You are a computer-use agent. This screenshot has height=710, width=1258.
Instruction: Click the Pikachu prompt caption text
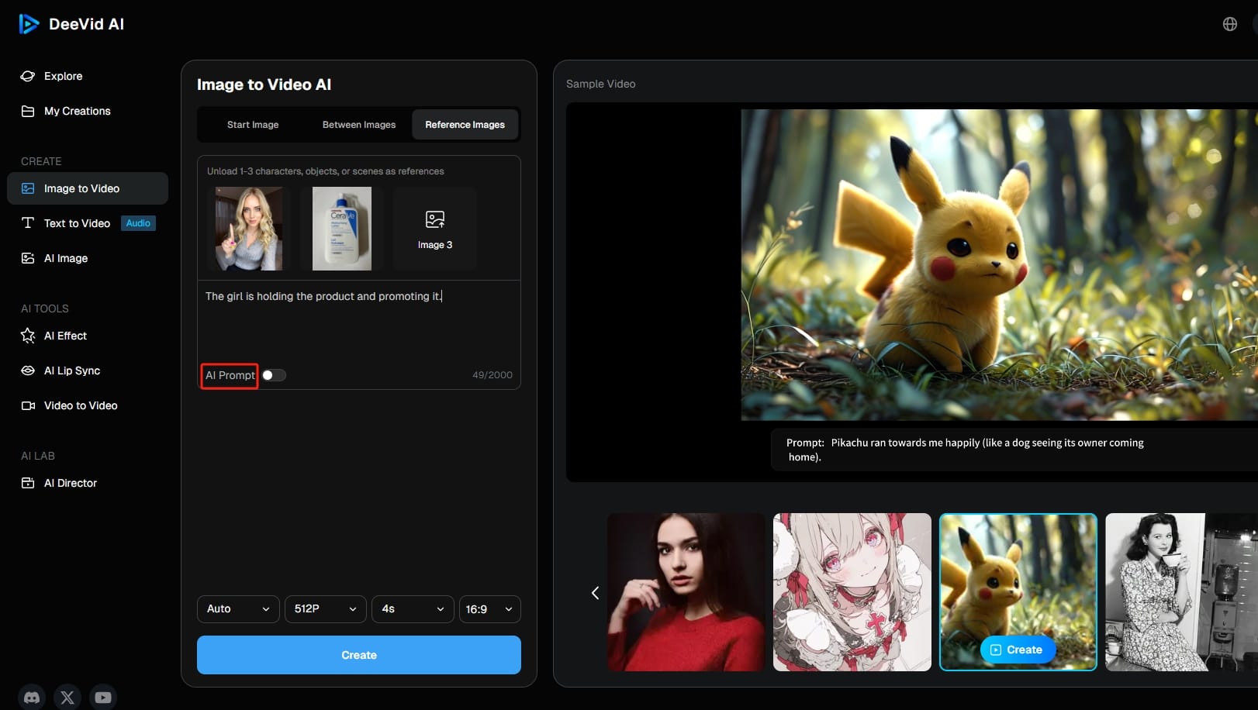(965, 450)
